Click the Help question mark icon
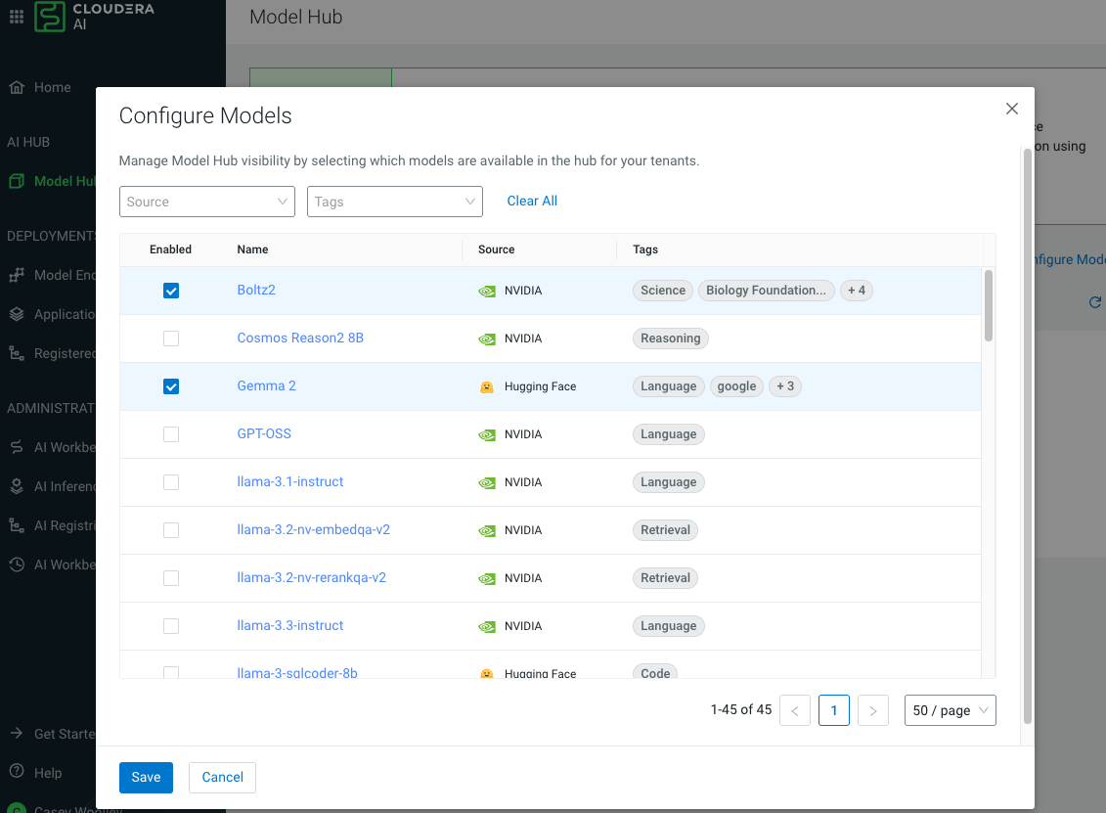Screen dimensions: 1106x813 (17, 771)
